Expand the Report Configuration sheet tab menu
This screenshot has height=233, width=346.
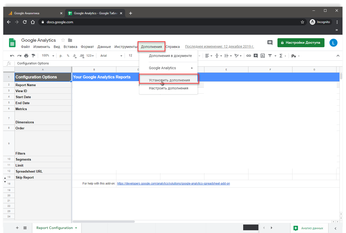(76, 228)
